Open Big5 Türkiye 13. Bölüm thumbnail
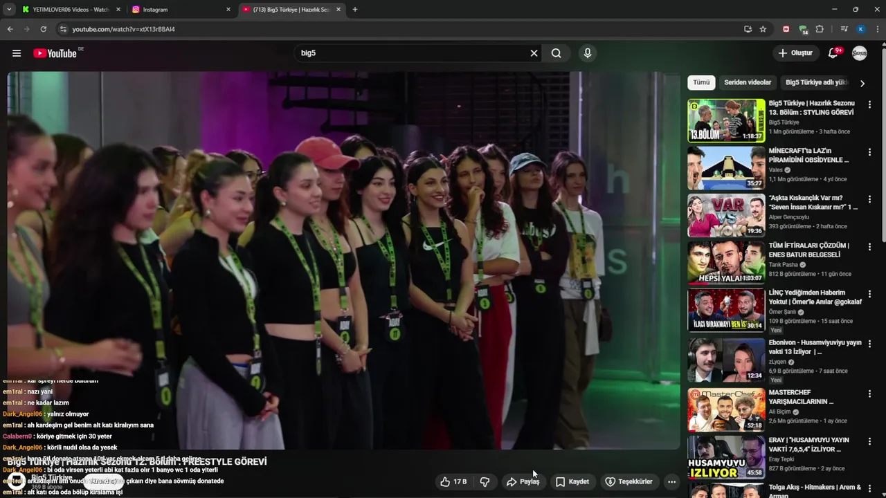The width and height of the screenshot is (886, 498). coord(726,120)
